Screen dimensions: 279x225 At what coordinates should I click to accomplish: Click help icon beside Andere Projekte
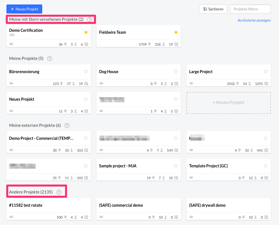tap(59, 192)
